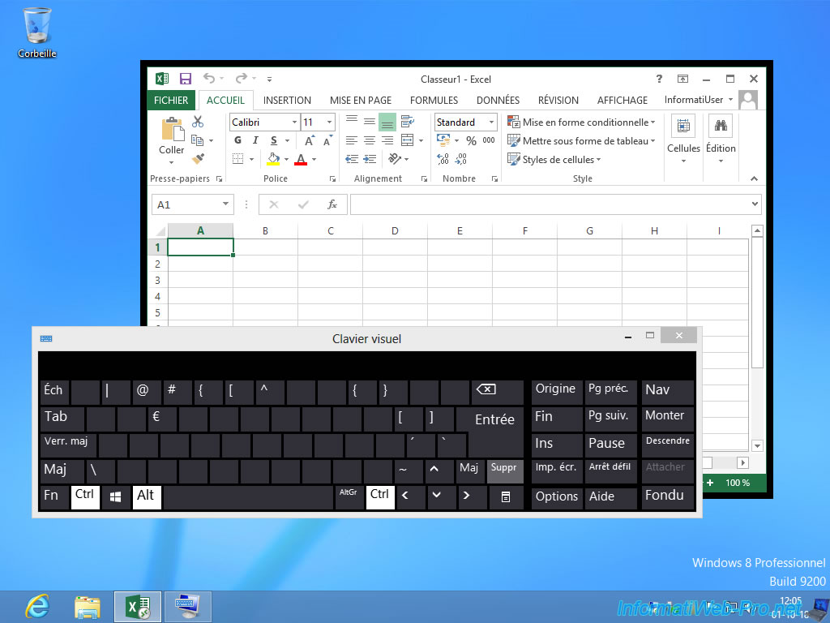Open the Édition binoculars group
830x623 pixels.
point(721,140)
